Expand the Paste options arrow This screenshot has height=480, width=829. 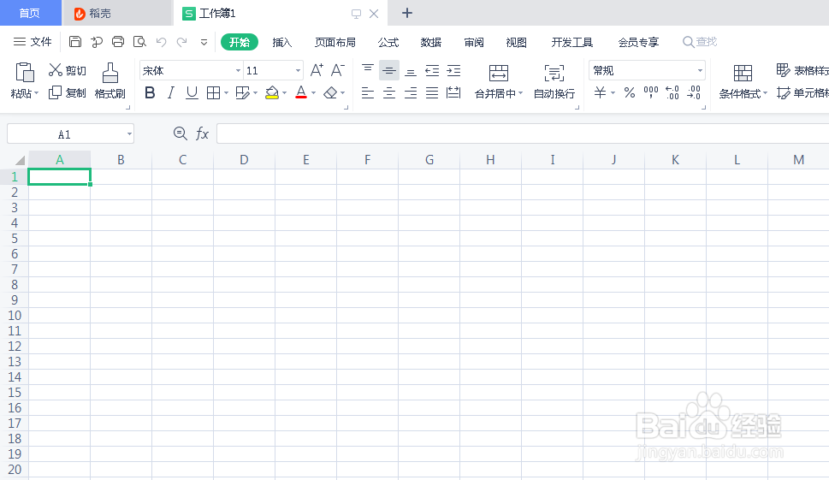(x=37, y=93)
